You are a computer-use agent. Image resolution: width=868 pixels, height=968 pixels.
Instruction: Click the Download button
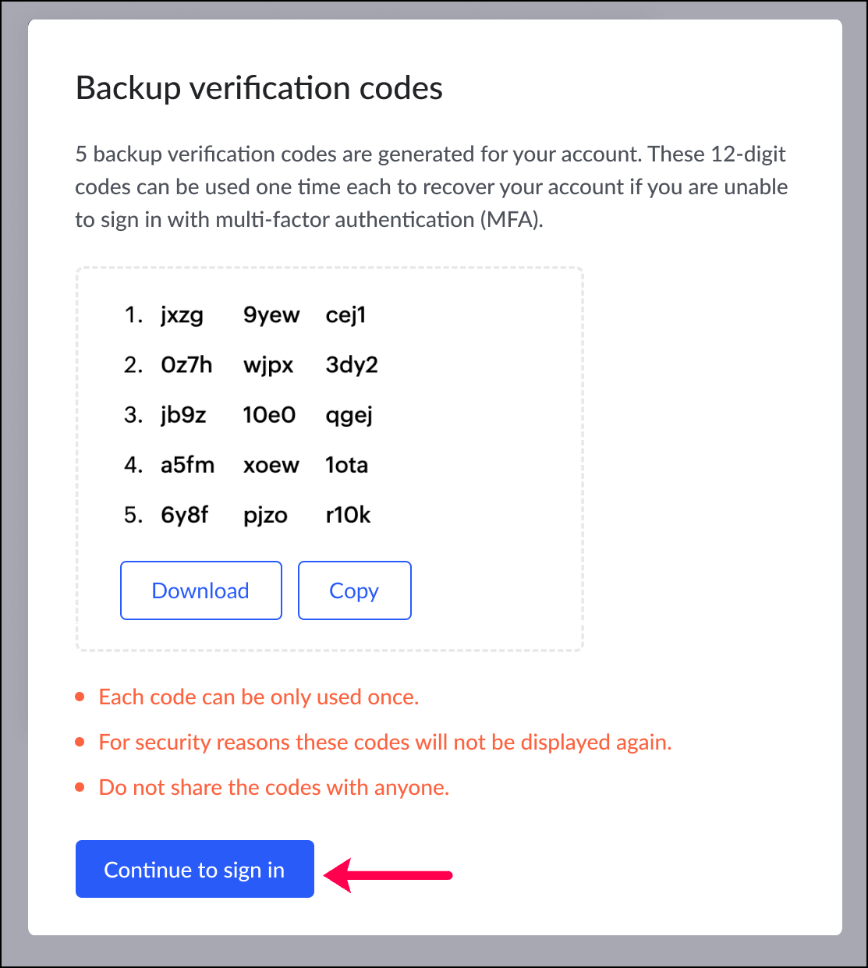click(200, 590)
